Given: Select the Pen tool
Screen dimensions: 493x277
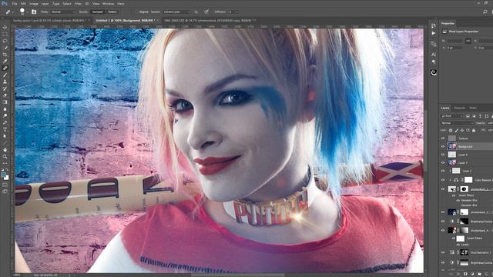Looking at the screenshot, I should tap(5, 122).
